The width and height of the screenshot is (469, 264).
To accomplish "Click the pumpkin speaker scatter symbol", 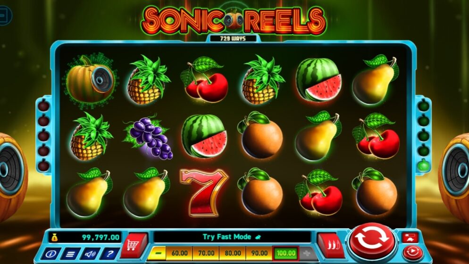I will (x=90, y=80).
